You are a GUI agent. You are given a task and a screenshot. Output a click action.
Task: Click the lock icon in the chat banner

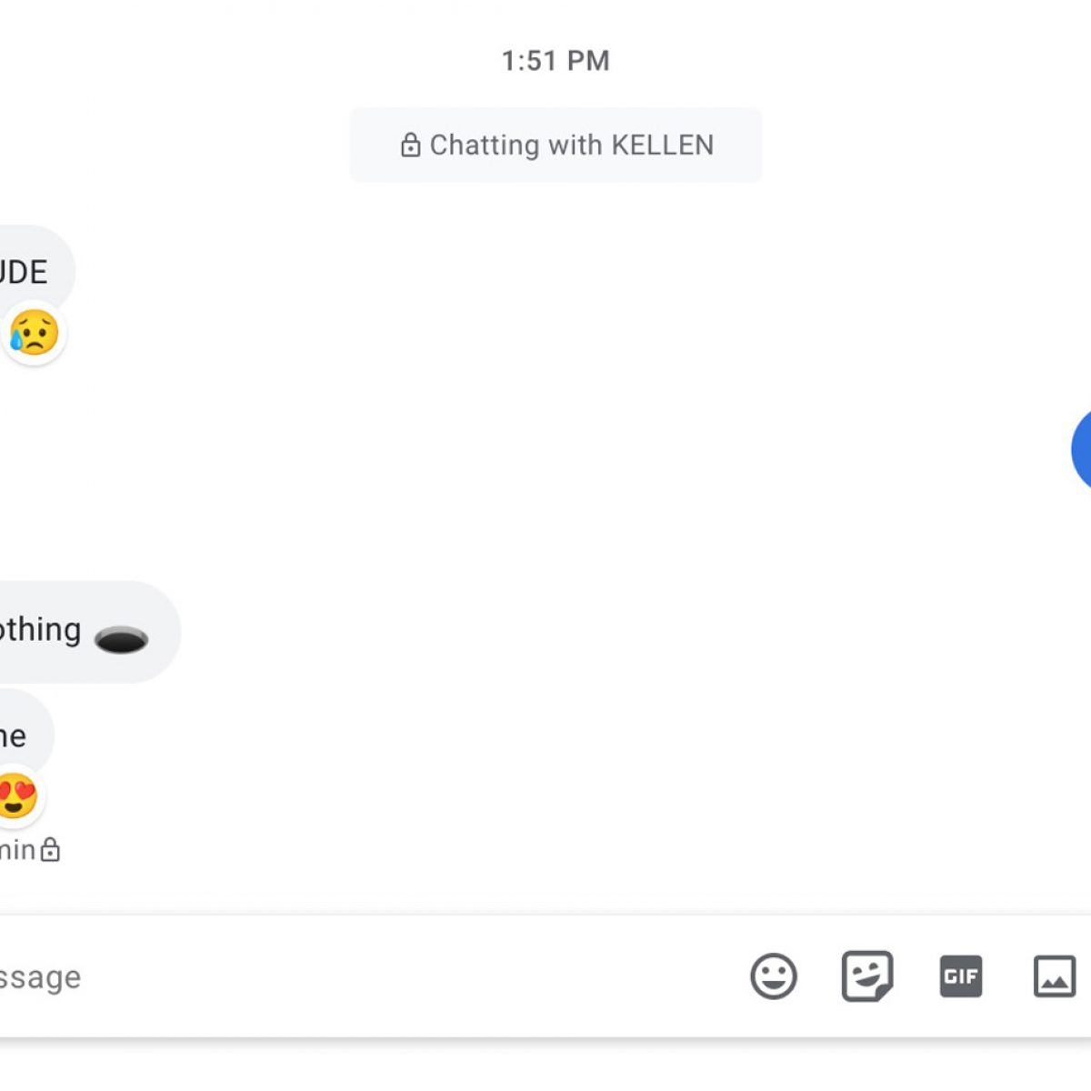pos(411,145)
